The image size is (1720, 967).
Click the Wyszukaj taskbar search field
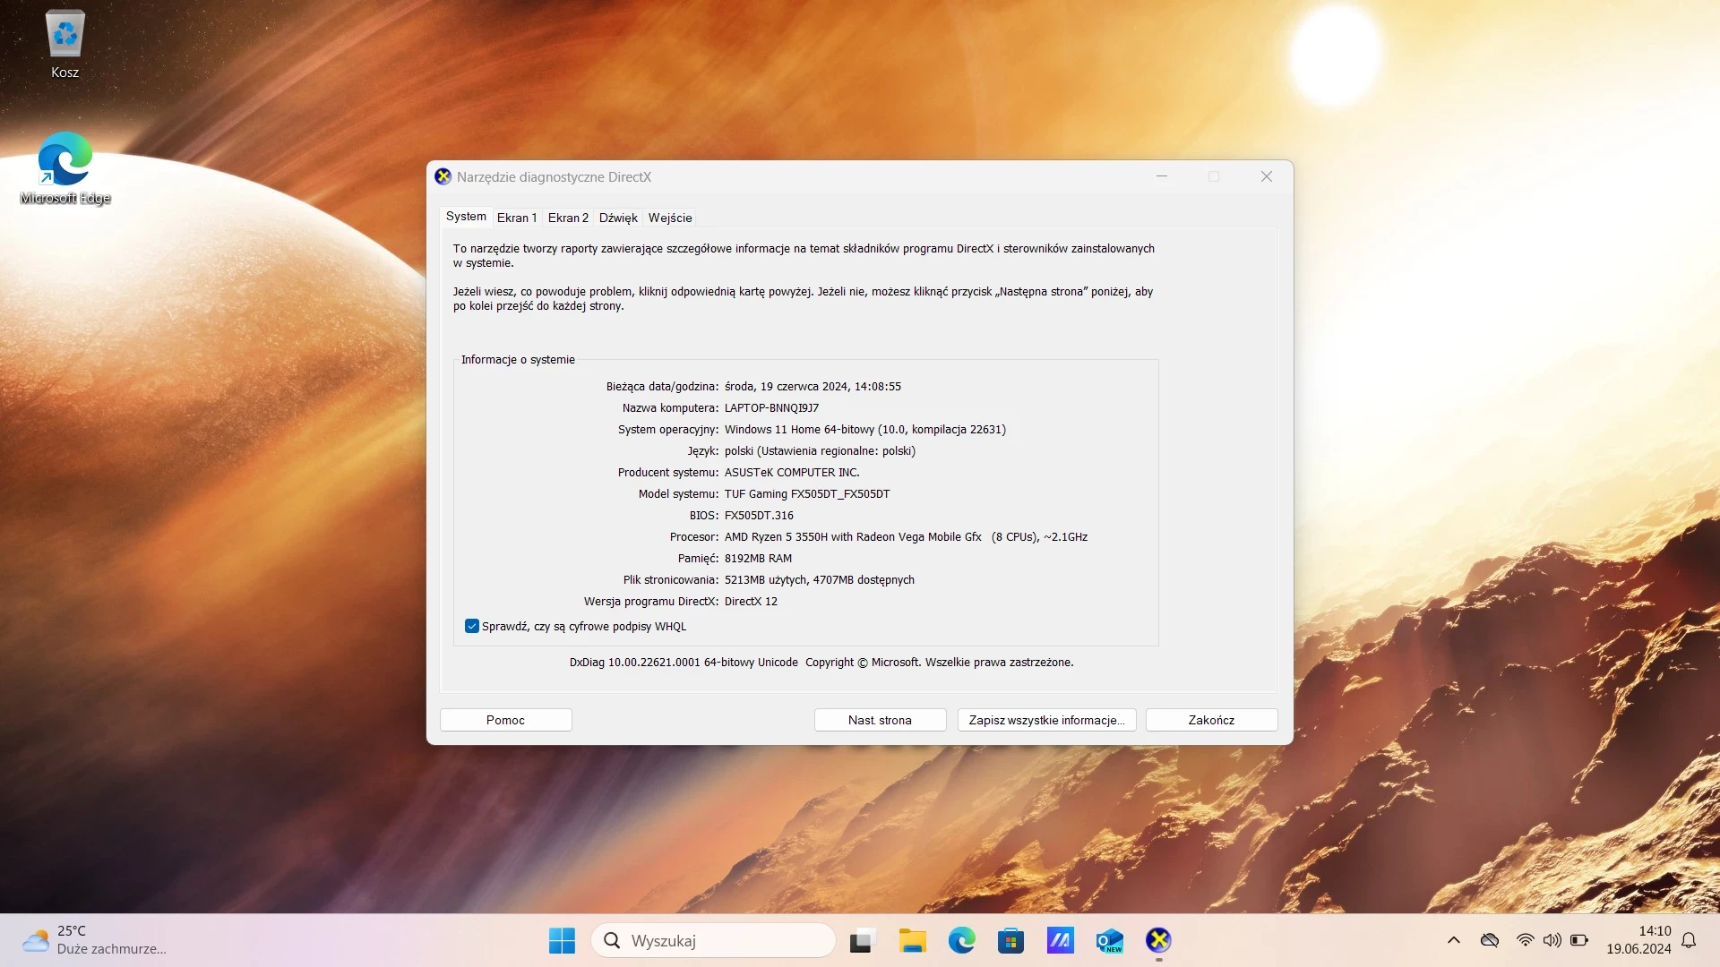click(x=713, y=940)
